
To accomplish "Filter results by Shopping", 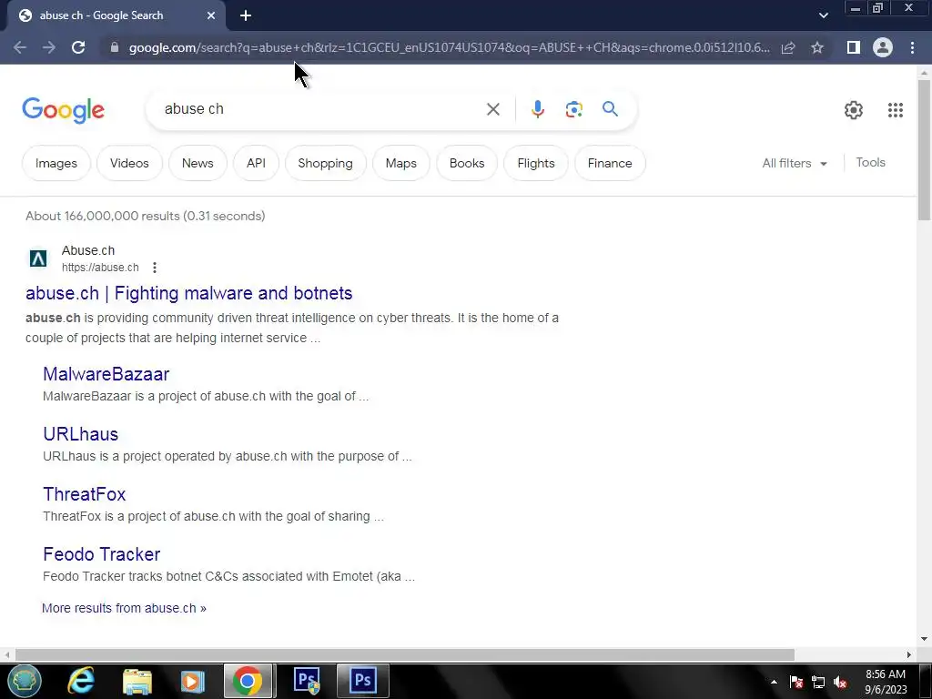I will click(325, 164).
